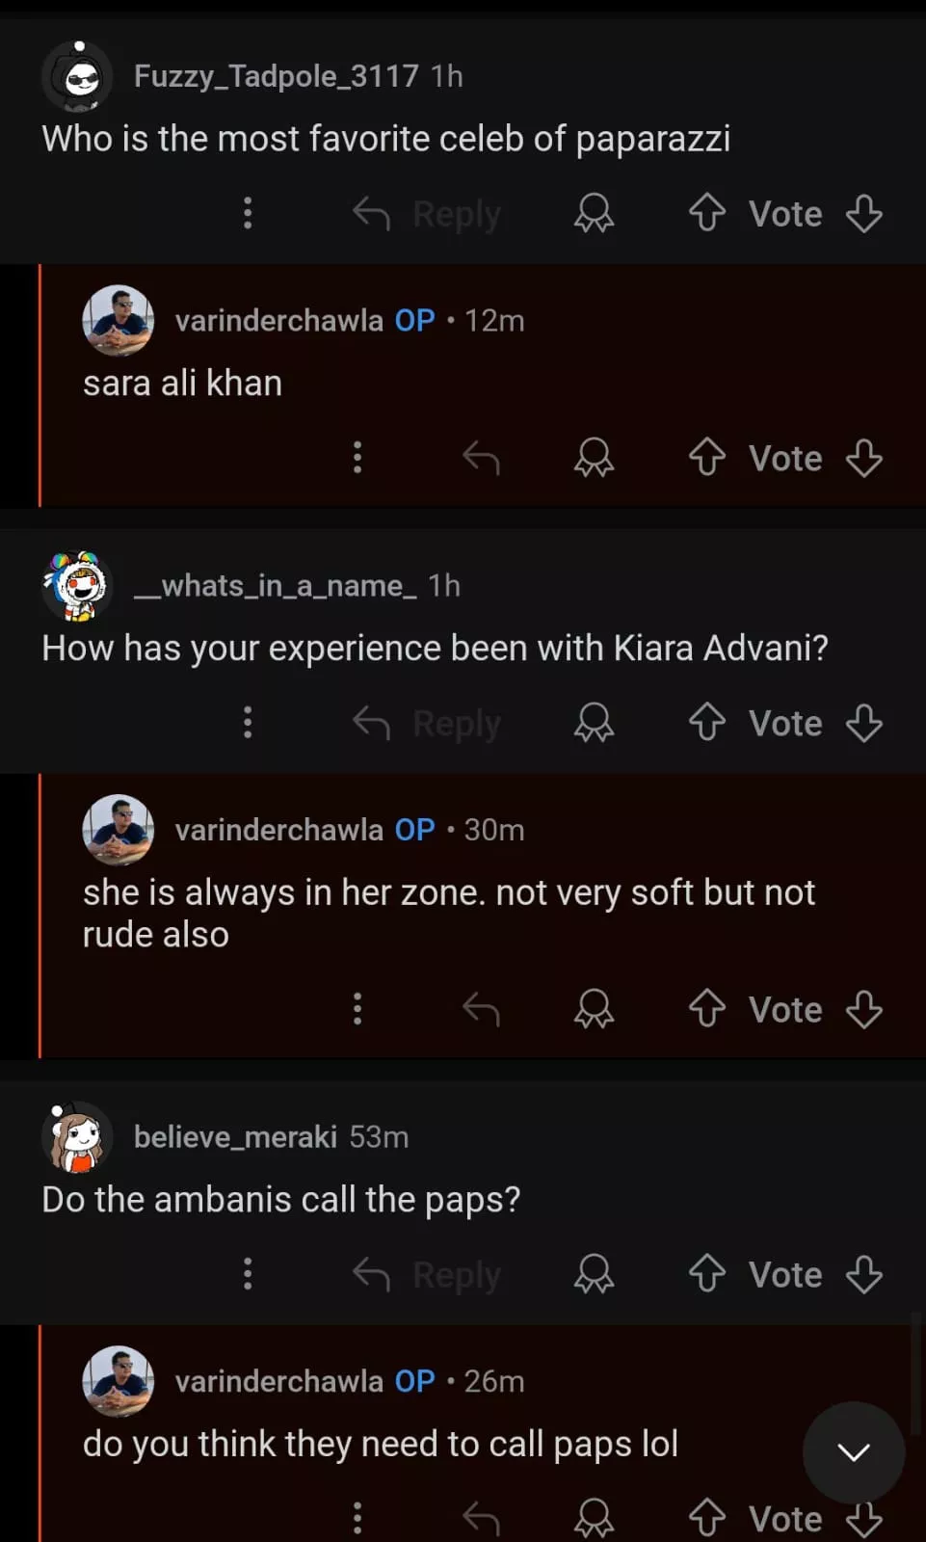This screenshot has height=1542, width=926.
Task: Upvote believe_meraki's ambanis comment
Action: (707, 1274)
